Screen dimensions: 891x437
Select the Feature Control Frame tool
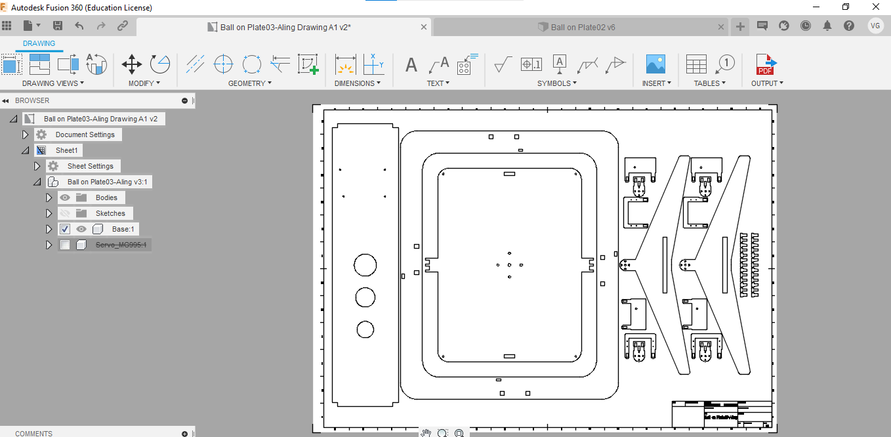[531, 64]
